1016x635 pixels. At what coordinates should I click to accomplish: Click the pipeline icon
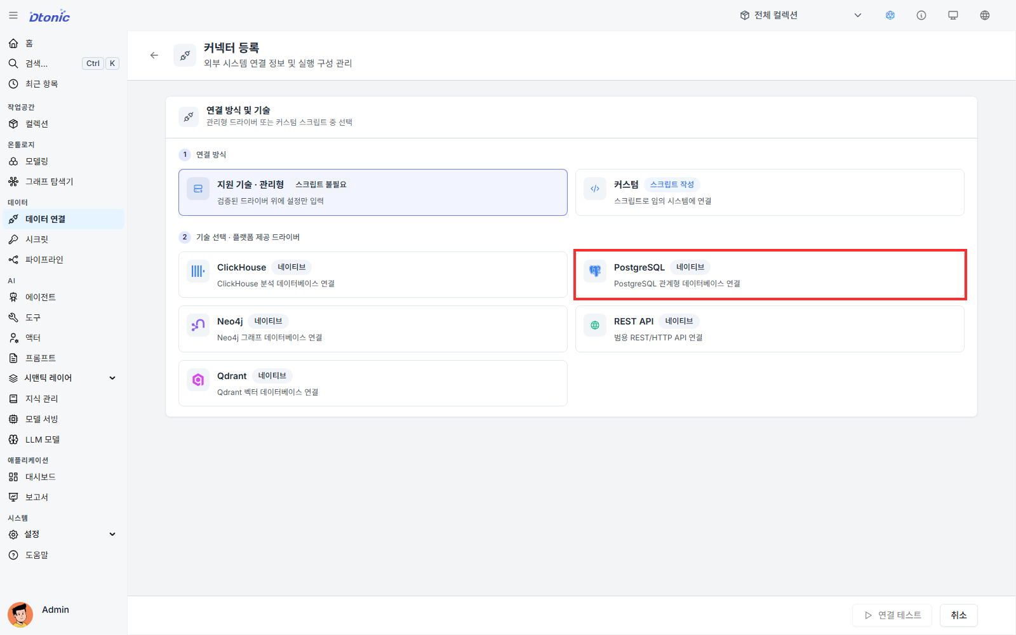click(x=13, y=260)
